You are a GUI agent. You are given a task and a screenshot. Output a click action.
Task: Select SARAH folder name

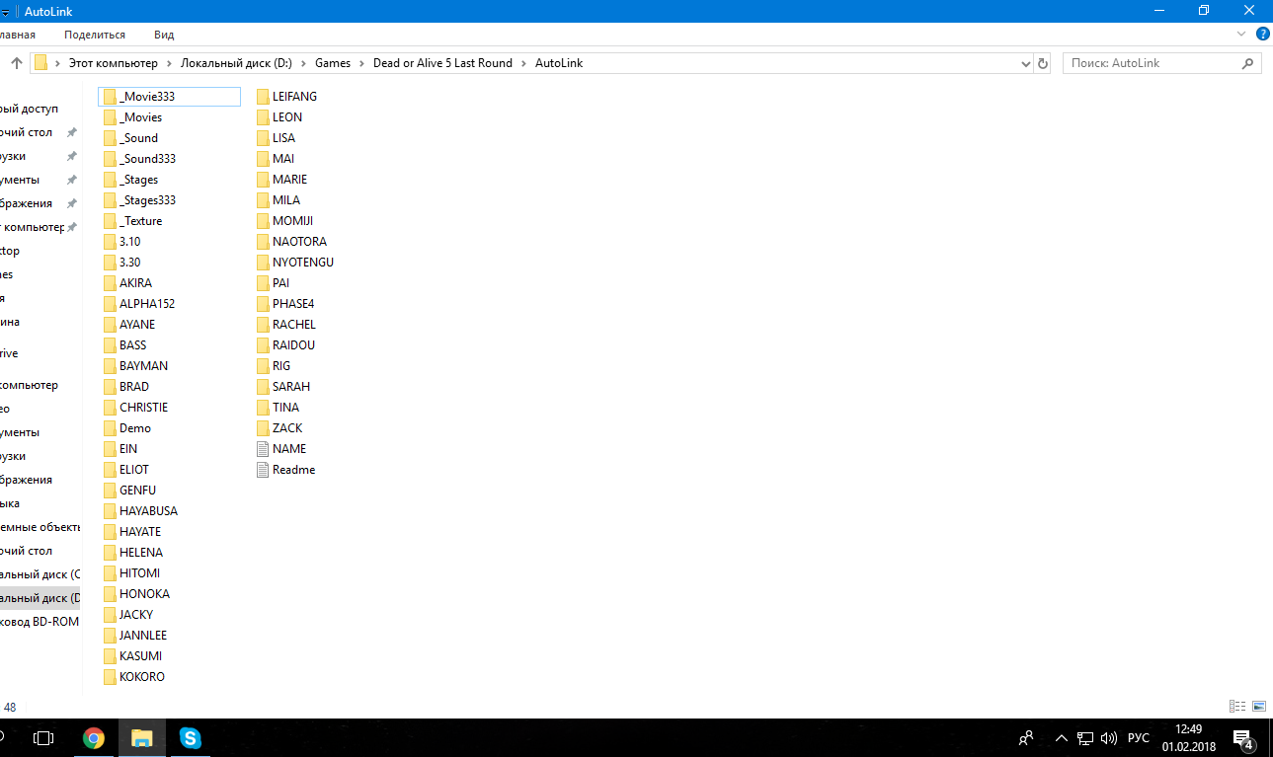(290, 387)
